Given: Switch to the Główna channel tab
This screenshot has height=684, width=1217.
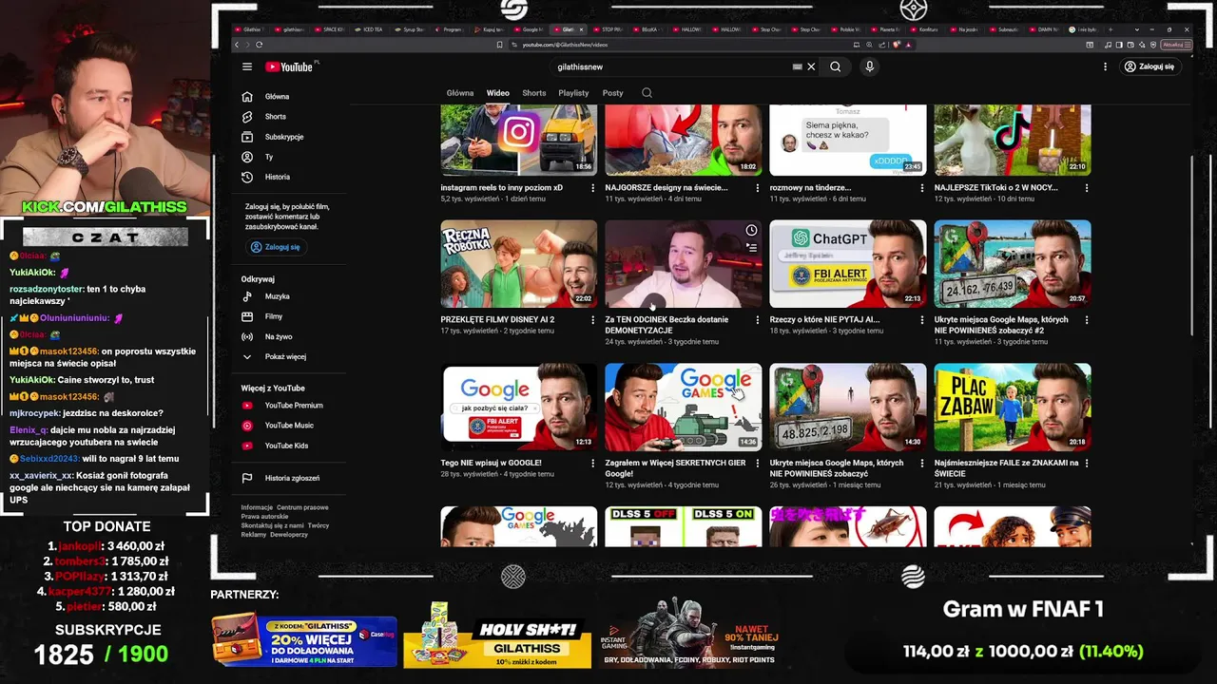Looking at the screenshot, I should pyautogui.click(x=460, y=93).
